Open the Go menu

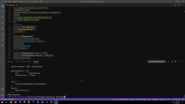(x=25, y=2)
